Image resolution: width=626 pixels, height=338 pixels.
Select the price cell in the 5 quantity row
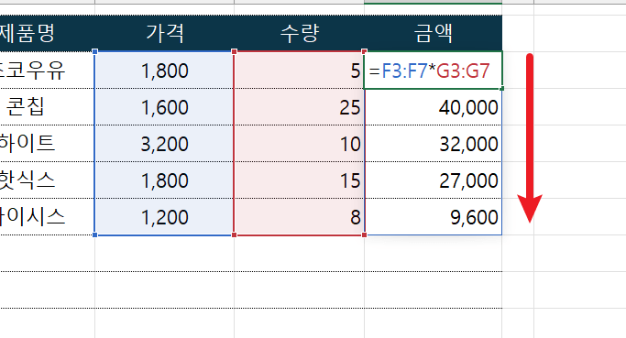click(164, 71)
